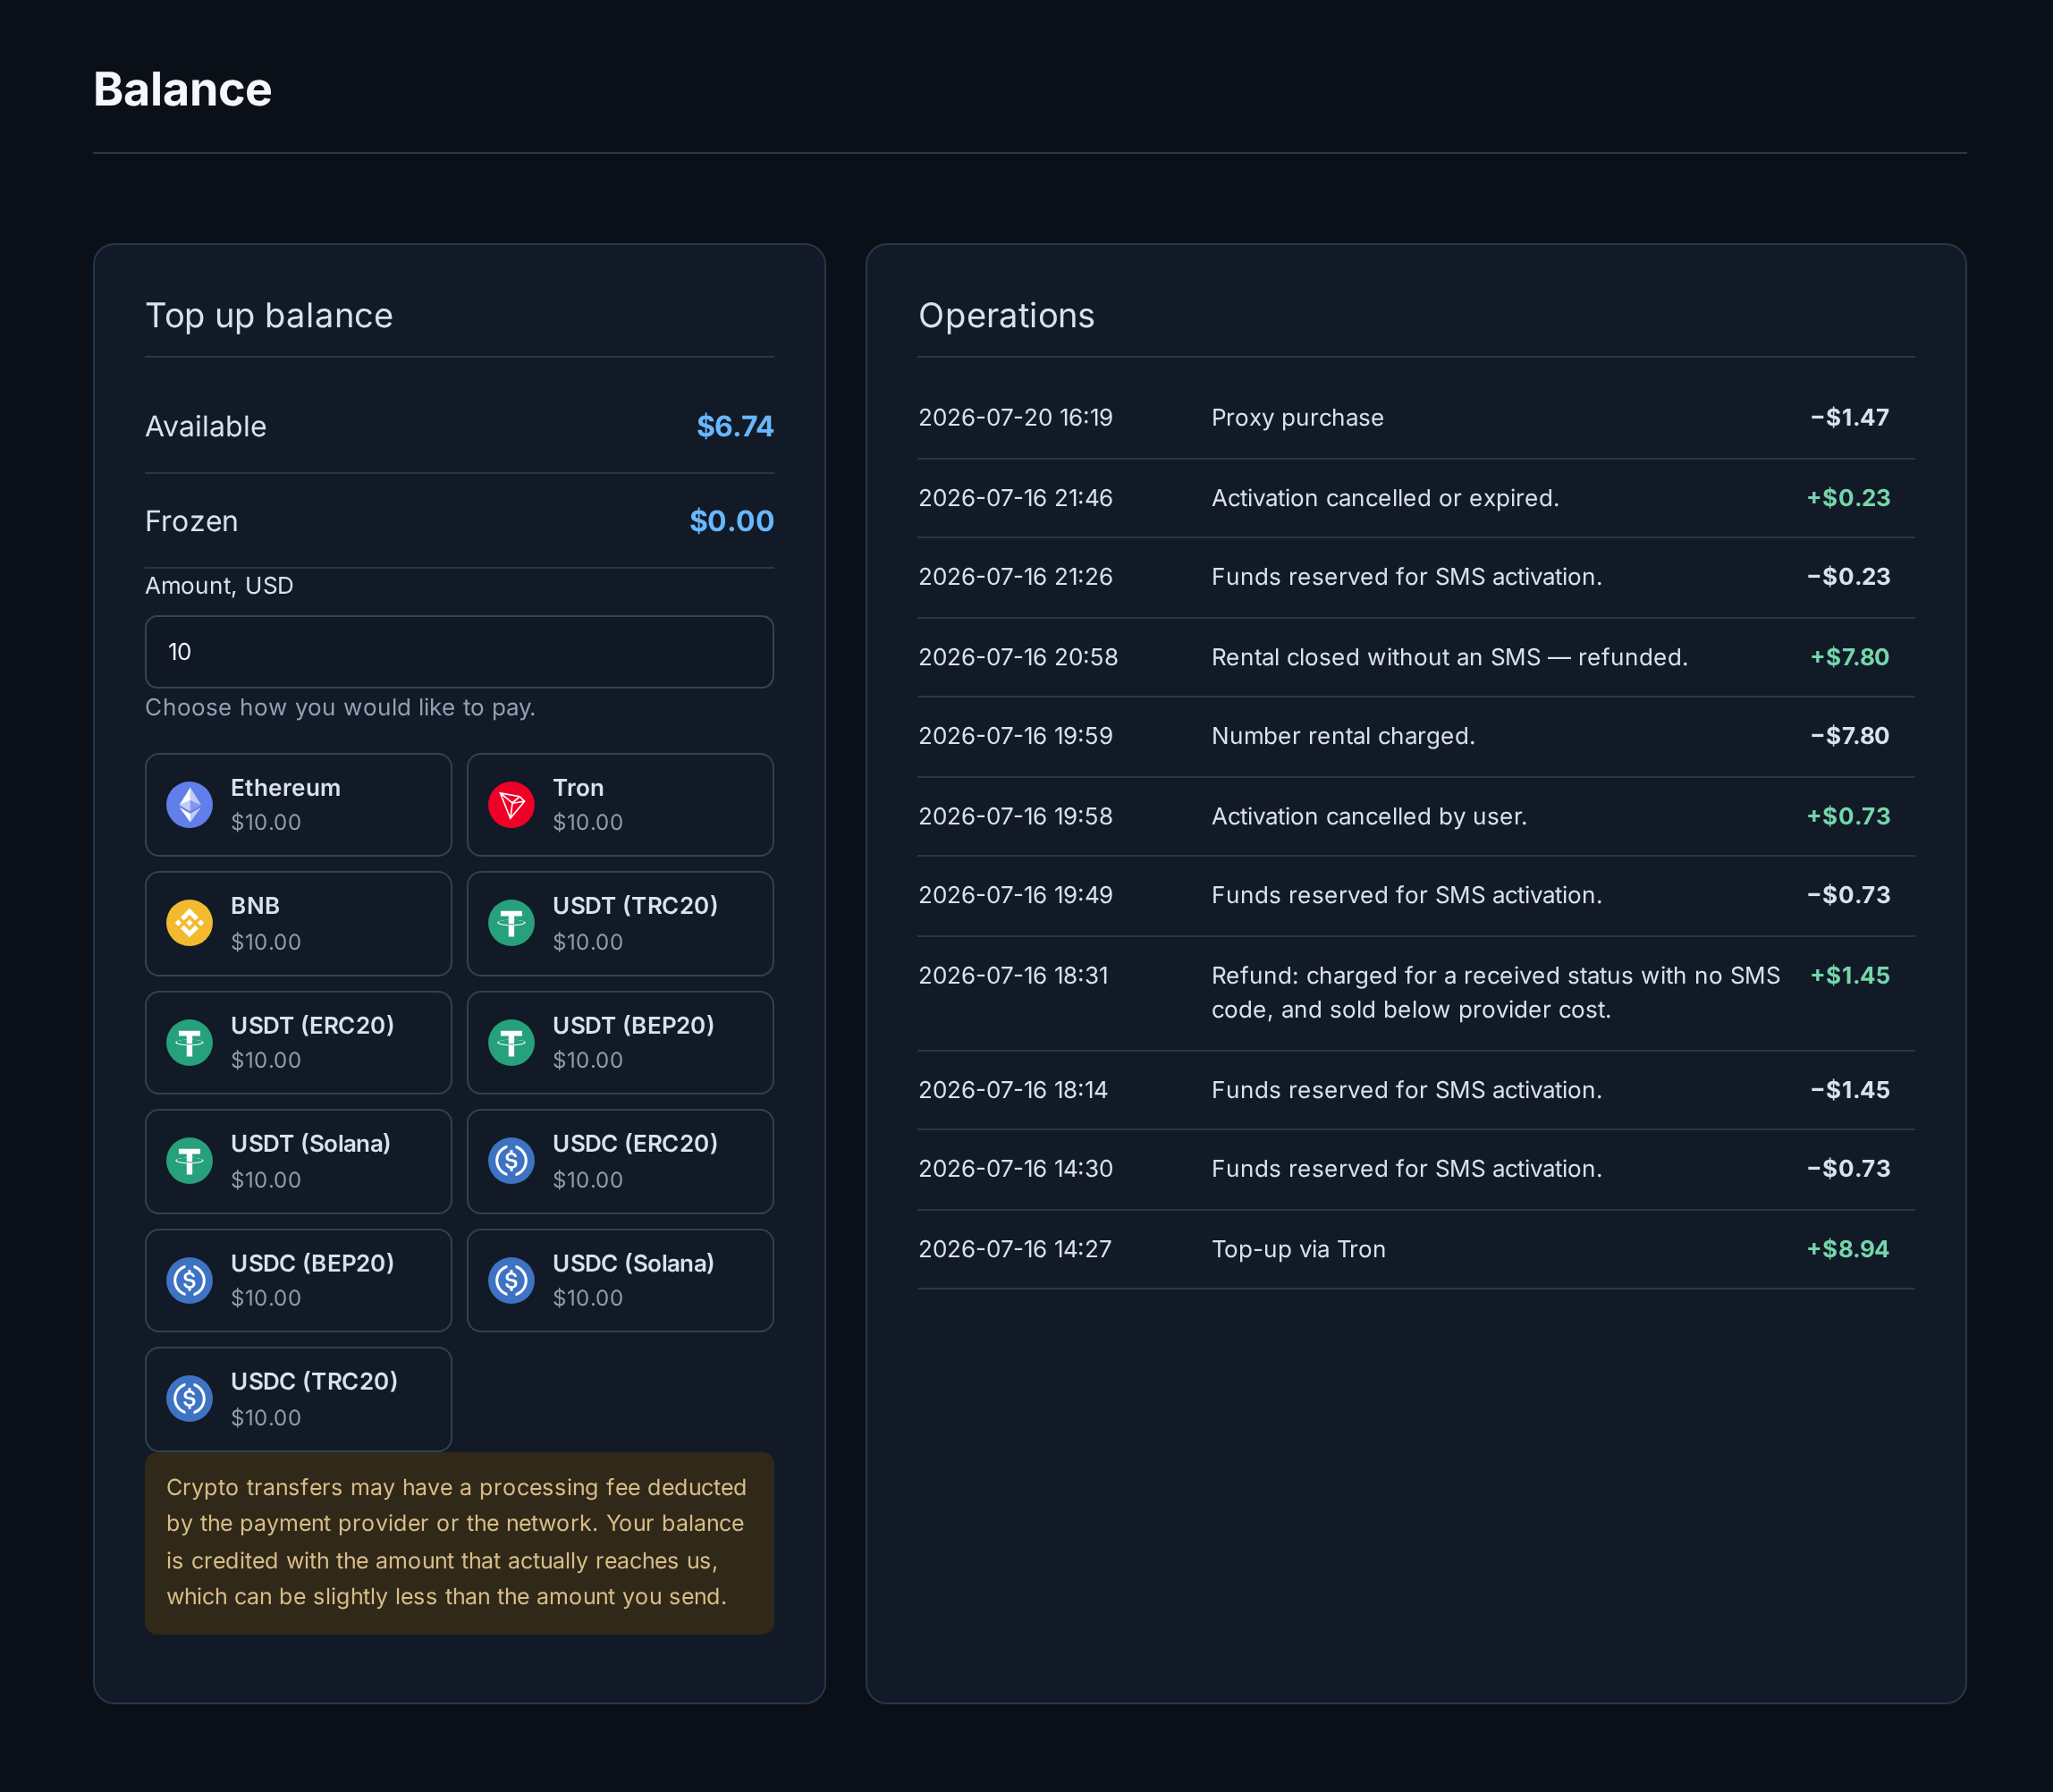Click the USDC (Solana) coin icon
This screenshot has width=2053, height=1792.
(511, 1281)
